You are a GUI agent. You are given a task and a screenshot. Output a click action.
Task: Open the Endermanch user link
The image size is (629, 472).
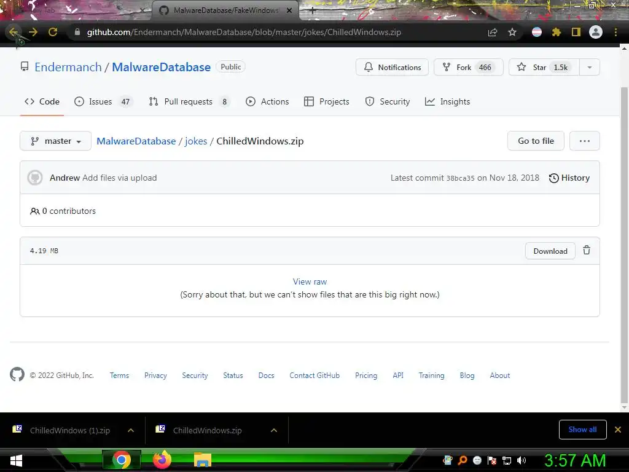coord(68,67)
